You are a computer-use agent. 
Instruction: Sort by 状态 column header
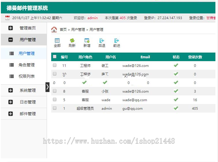pos(176,57)
